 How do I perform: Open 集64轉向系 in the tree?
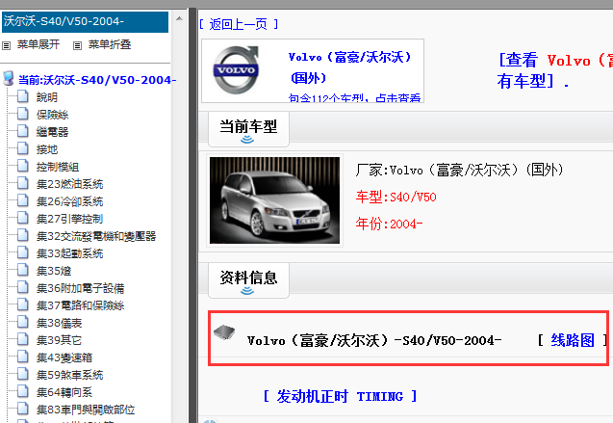(64, 392)
